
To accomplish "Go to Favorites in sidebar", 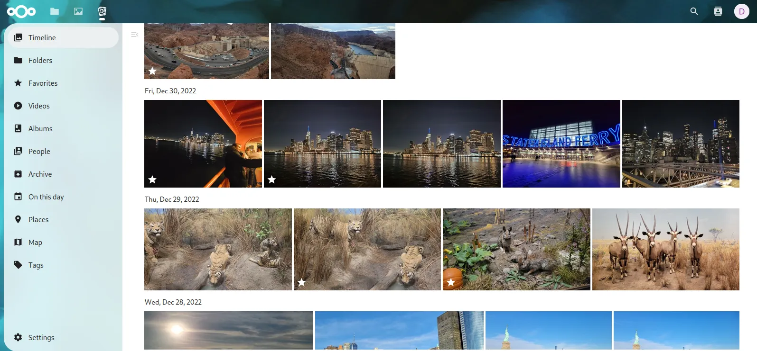I will click(x=43, y=83).
